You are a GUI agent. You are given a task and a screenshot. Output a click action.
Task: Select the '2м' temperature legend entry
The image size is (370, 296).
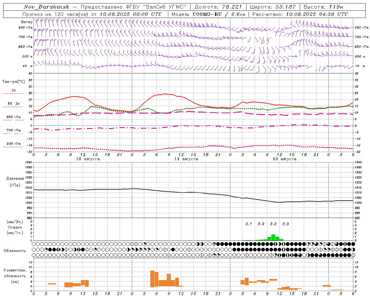[x=14, y=90]
